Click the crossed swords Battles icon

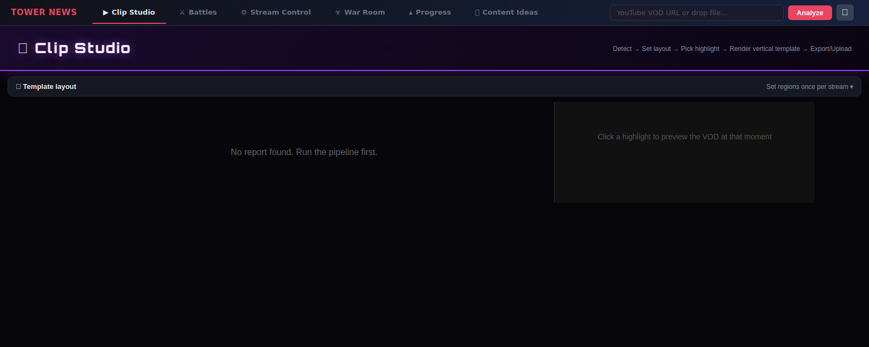[182, 12]
